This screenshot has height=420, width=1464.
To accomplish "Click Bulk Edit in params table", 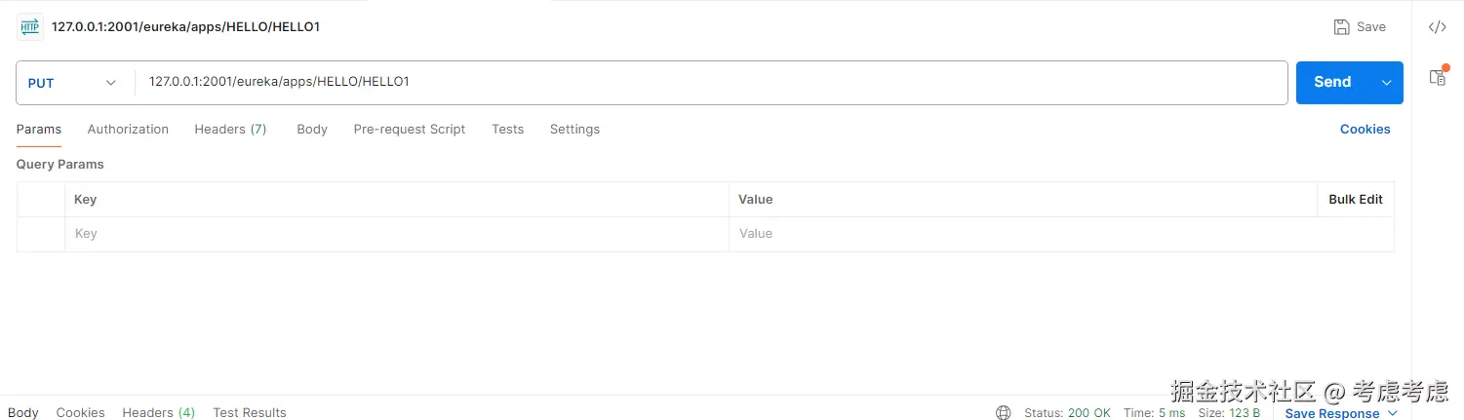I will [1356, 200].
